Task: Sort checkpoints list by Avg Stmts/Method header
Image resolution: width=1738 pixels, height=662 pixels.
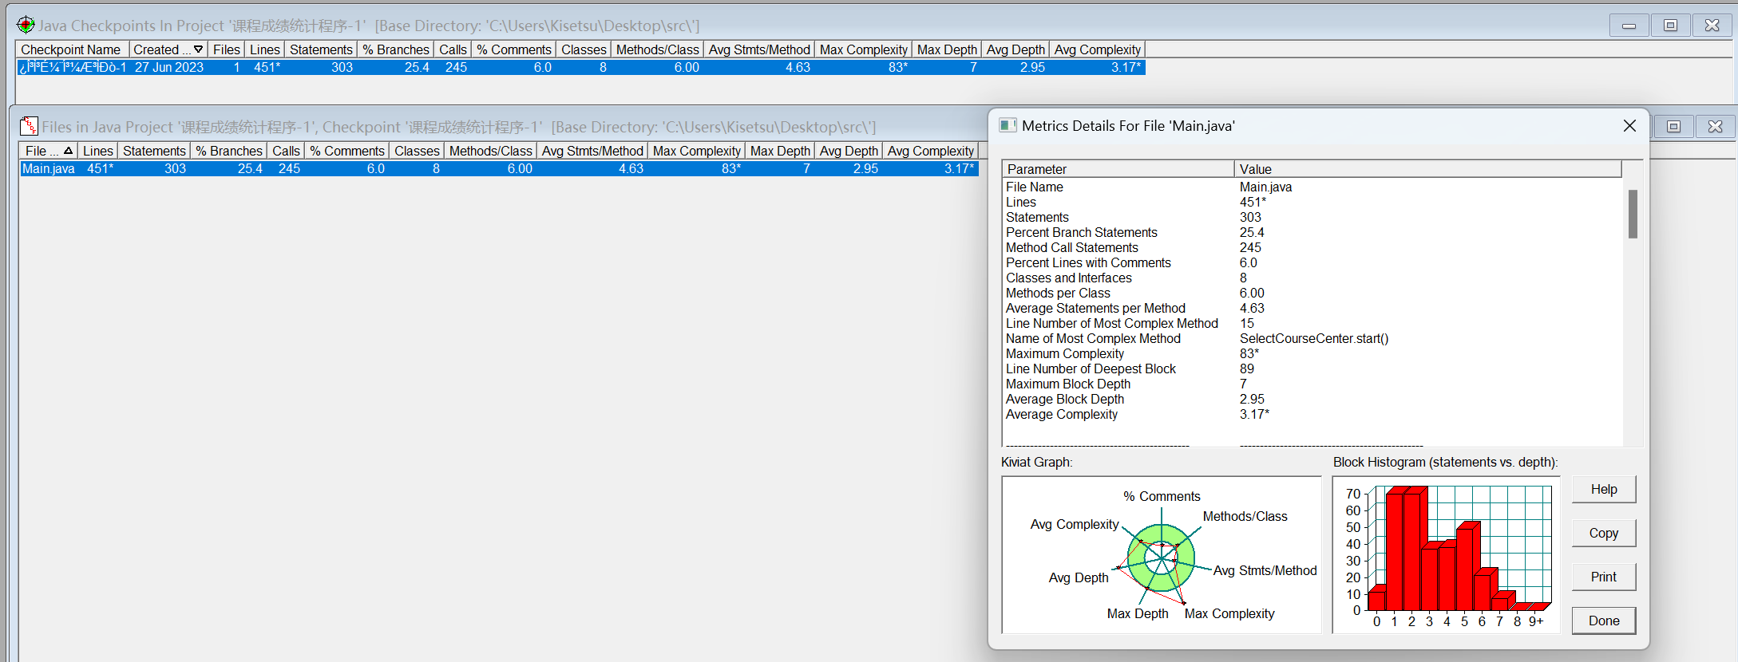Action: point(759,49)
